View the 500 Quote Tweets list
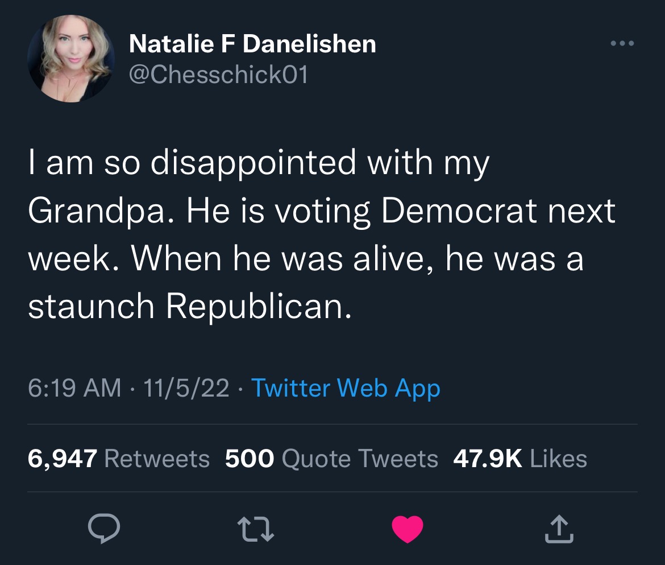The image size is (665, 565). [x=331, y=459]
